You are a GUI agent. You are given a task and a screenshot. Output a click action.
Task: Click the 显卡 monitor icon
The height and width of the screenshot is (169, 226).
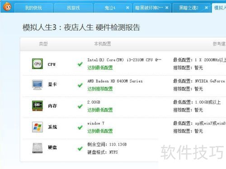(38, 85)
